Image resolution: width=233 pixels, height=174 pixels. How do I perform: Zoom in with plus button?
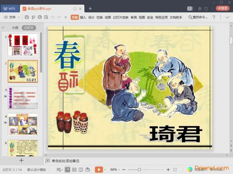tap(168, 170)
